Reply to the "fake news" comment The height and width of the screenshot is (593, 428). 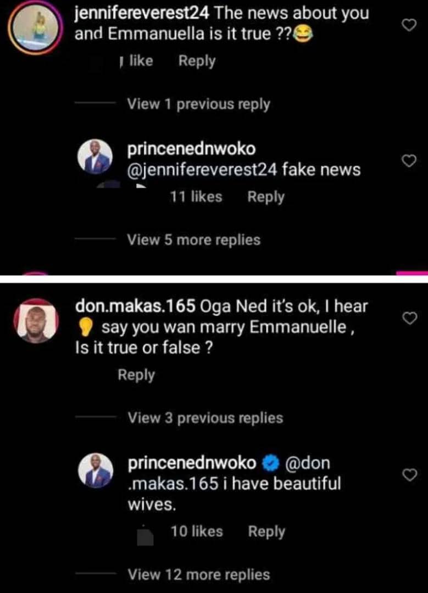(x=266, y=197)
